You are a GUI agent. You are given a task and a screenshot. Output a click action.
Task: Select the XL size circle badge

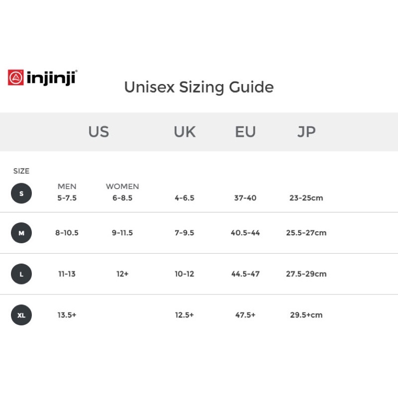coord(21,315)
